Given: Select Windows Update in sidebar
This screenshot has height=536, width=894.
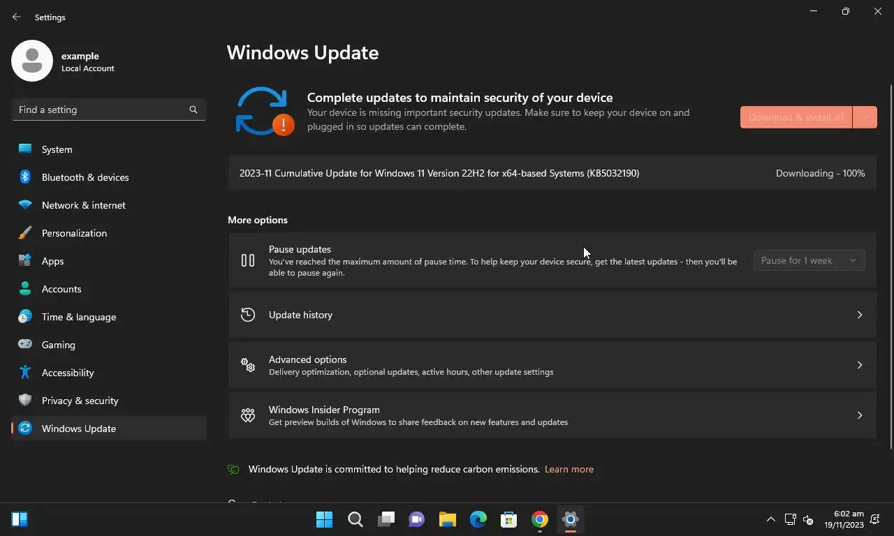Looking at the screenshot, I should click(x=109, y=429).
